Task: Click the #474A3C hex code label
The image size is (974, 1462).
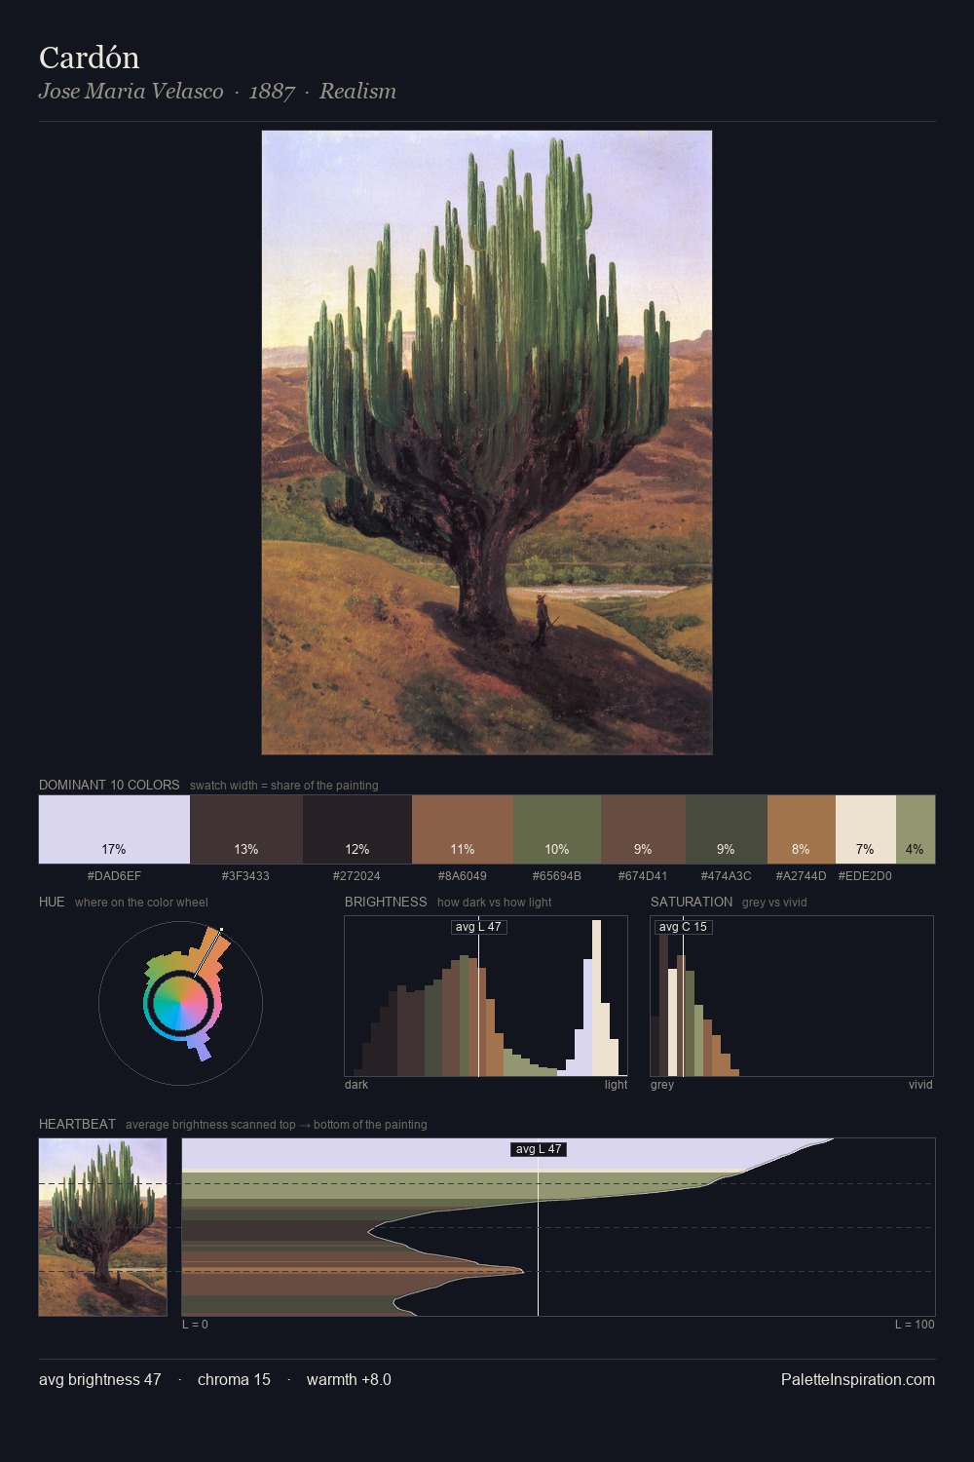Action: coord(726,876)
